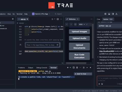Viewport: 122px width, 92px height.
Task: Go forward in Webview
Action: pos(71,25)
